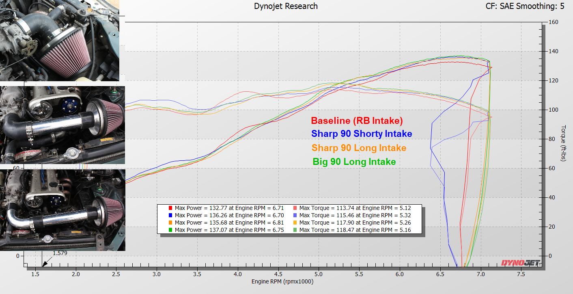
Task: Click the Sharp 90 Long Intake label
Action: 359,148
